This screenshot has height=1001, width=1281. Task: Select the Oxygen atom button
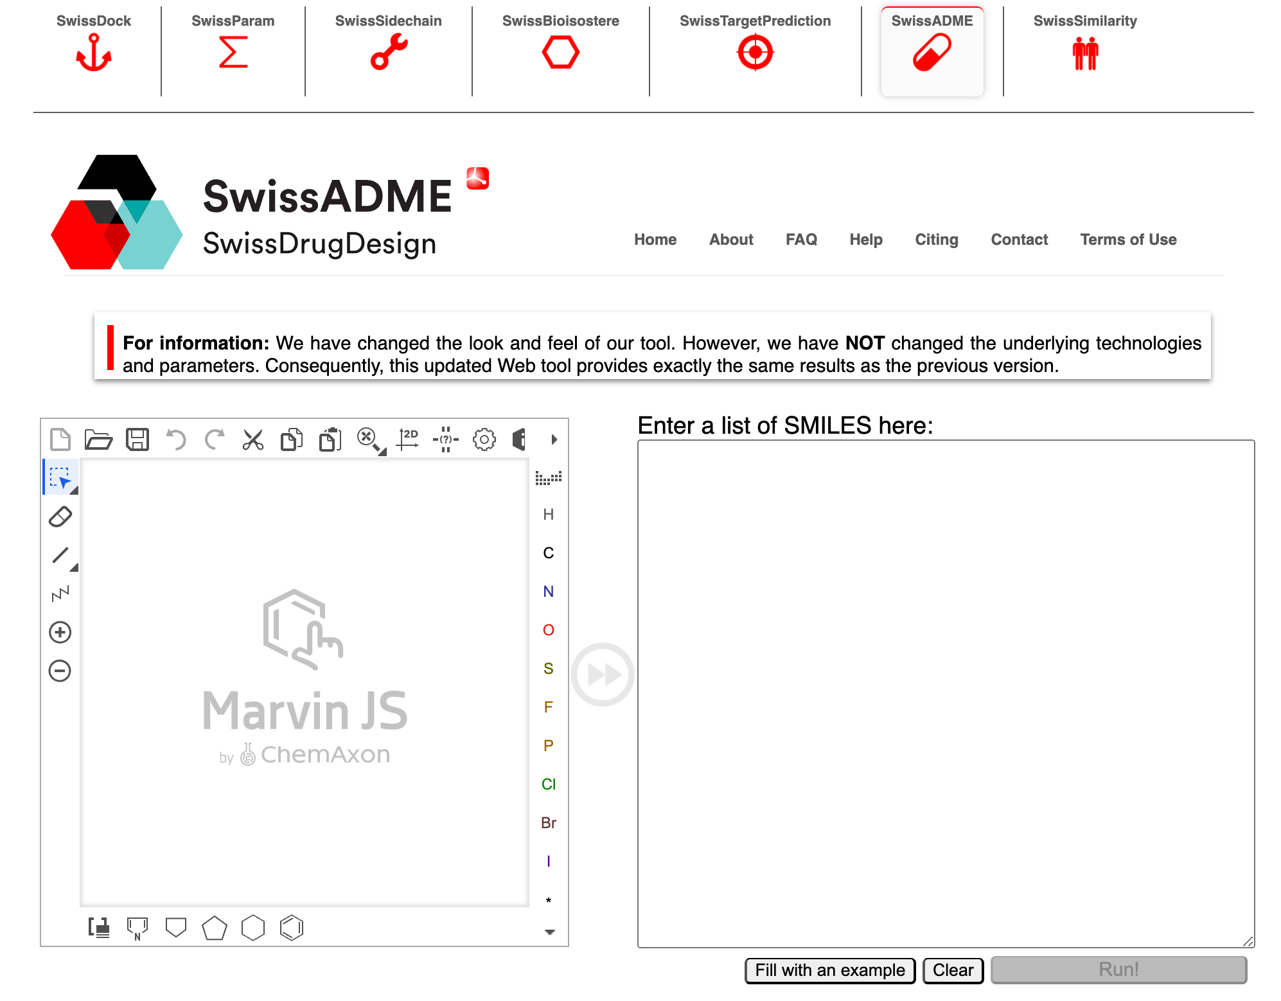pyautogui.click(x=548, y=630)
